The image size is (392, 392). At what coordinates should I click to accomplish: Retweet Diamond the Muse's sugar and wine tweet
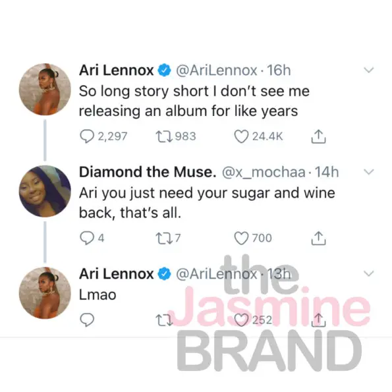(x=164, y=238)
